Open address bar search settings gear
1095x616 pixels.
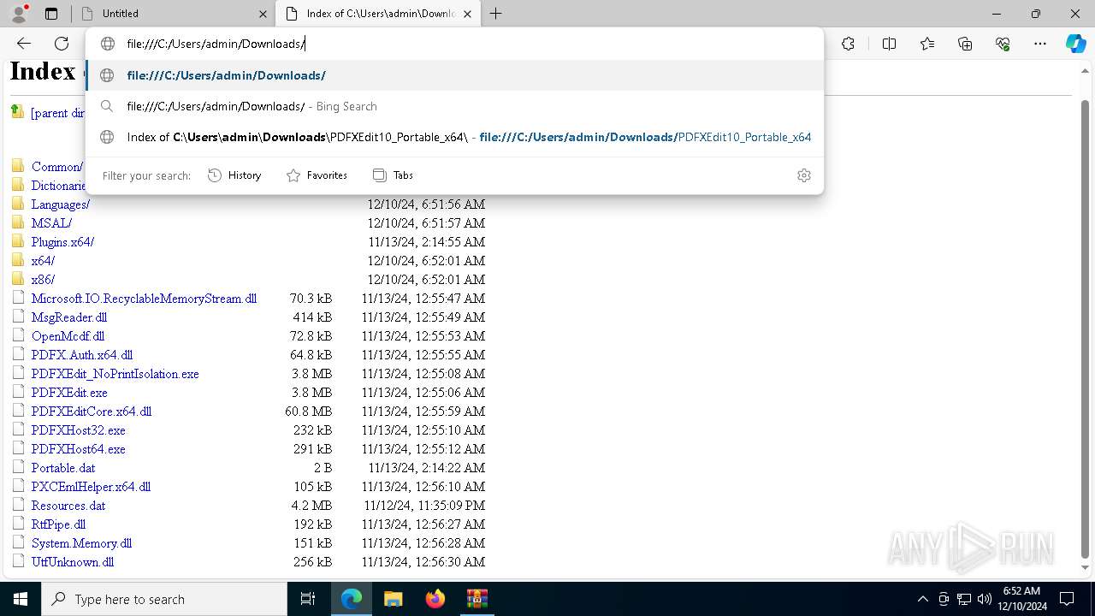[803, 175]
